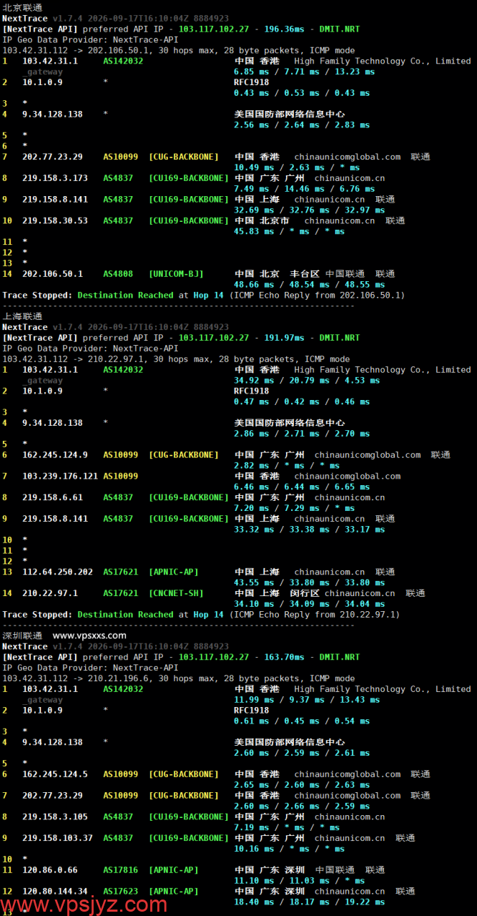The image size is (477, 916).
Task: Select the AS17816 number
Action: 121,870
